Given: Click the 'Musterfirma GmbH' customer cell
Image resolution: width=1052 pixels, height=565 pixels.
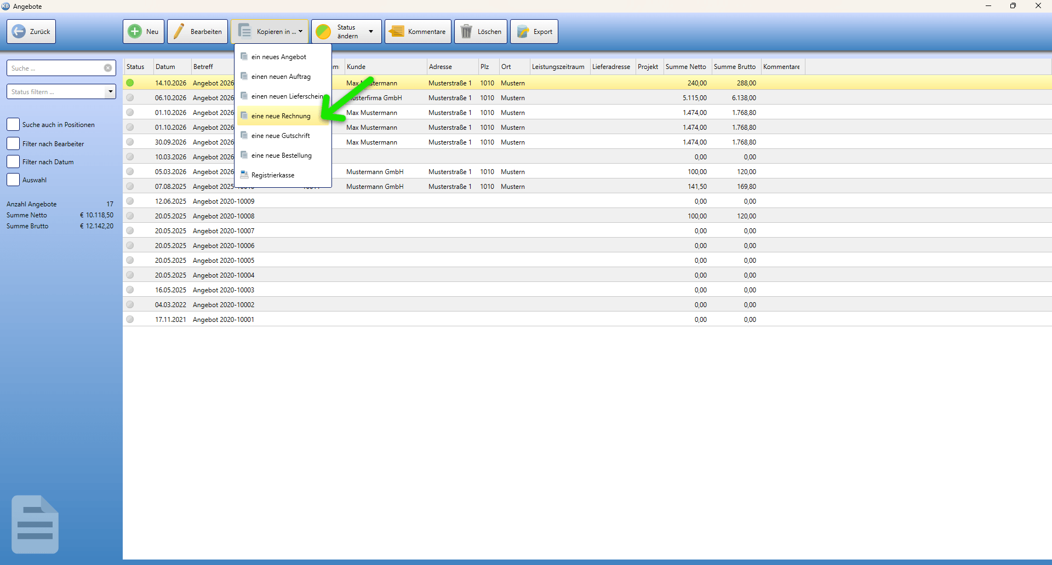Looking at the screenshot, I should [x=386, y=97].
